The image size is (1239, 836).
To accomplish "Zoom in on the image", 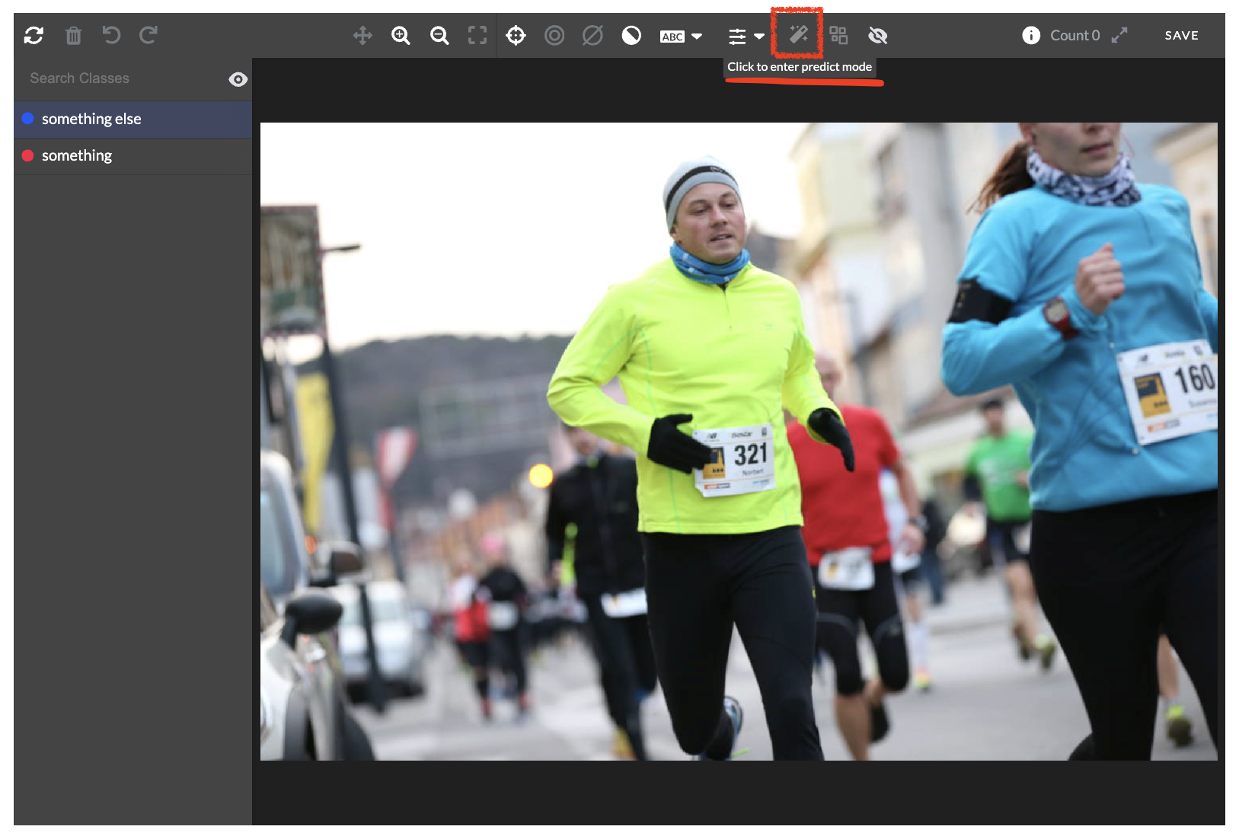I will (x=401, y=36).
